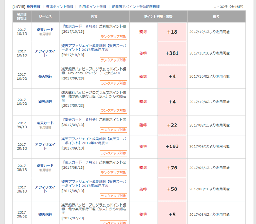Sort by 利用ポイント数順
Screen dimensions: 256x224
[x=93, y=7]
